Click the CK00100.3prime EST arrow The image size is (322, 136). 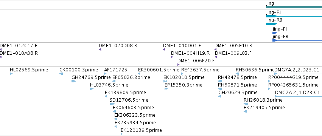tap(61, 74)
